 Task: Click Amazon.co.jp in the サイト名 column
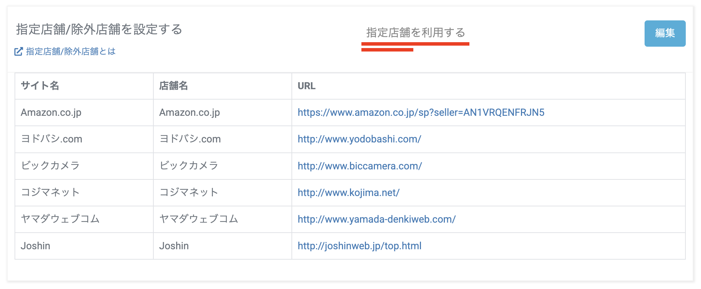tap(51, 112)
